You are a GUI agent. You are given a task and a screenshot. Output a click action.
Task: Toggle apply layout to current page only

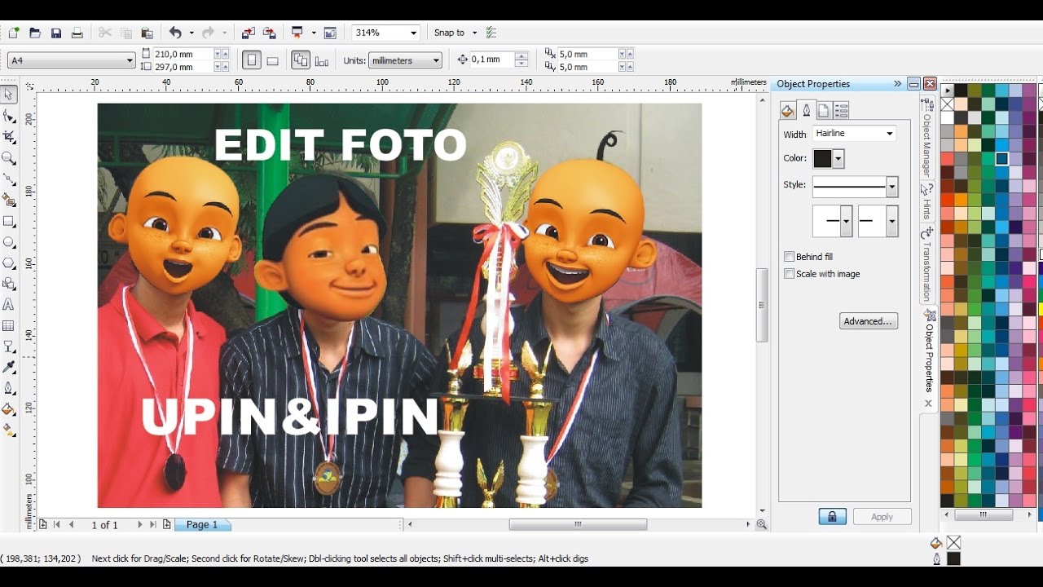click(x=322, y=60)
